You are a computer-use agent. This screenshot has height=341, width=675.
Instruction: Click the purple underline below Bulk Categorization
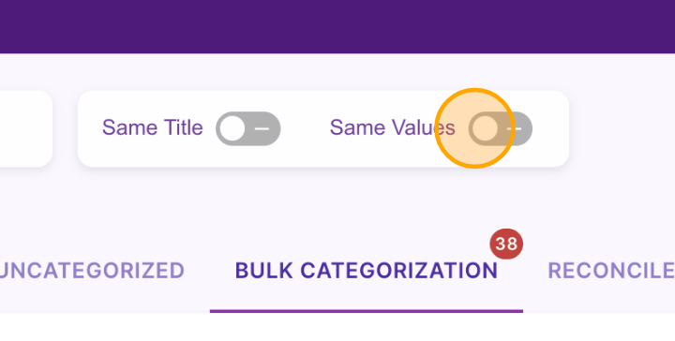[x=367, y=311]
